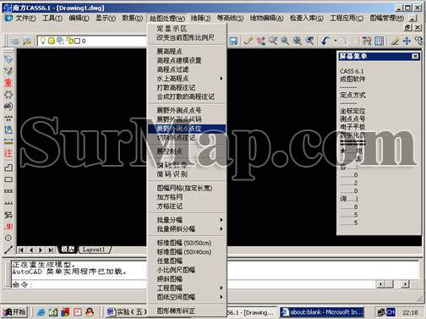
Task: Click the CH language indicator in tray
Action: 390,312
